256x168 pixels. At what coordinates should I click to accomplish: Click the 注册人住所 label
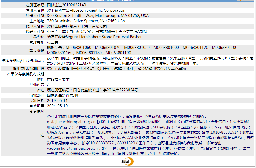[x=35, y=16]
